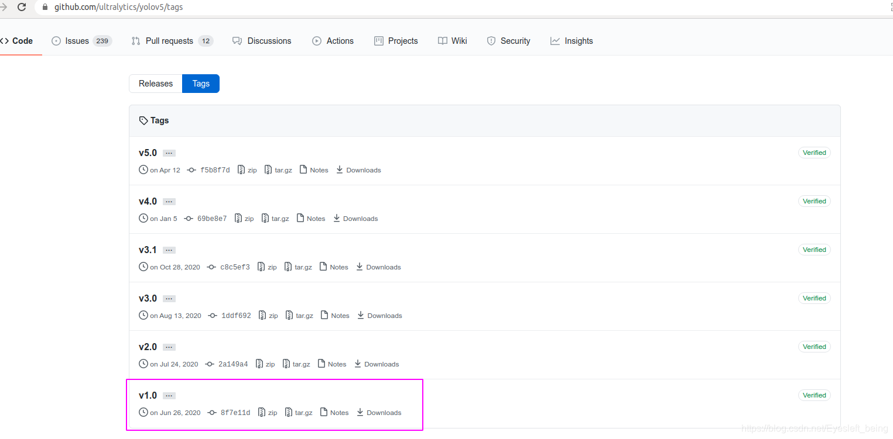Open commit c8c5ef3
The image size is (893, 439).
coord(229,267)
